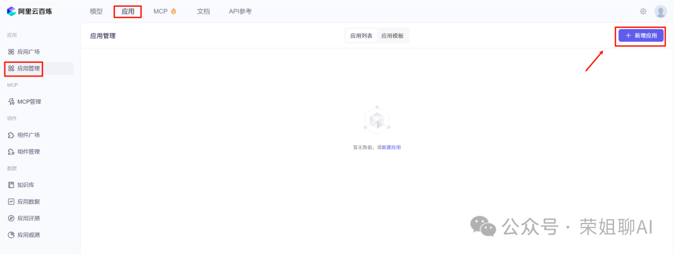Click the 应用广场 sidebar icon
Image resolution: width=674 pixels, height=254 pixels.
pos(11,52)
